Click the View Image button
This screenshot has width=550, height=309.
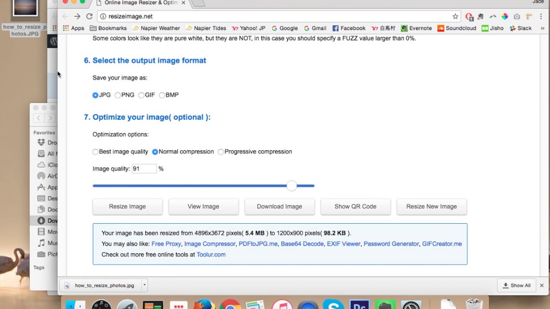[204, 206]
